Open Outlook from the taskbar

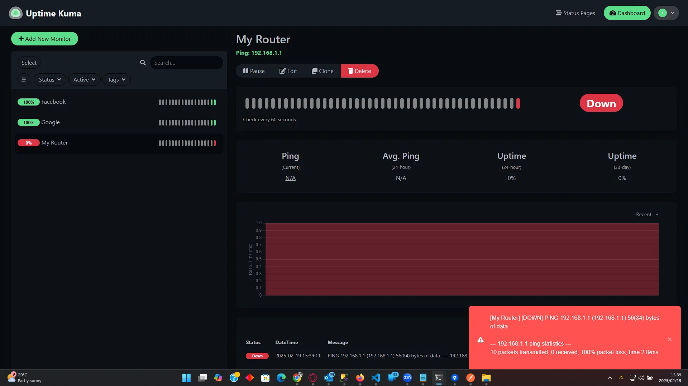[x=329, y=378]
